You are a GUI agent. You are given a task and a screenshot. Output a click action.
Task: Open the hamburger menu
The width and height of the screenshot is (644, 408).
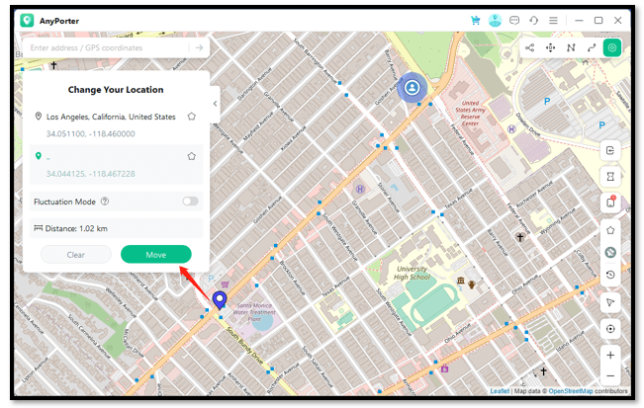[x=553, y=21]
